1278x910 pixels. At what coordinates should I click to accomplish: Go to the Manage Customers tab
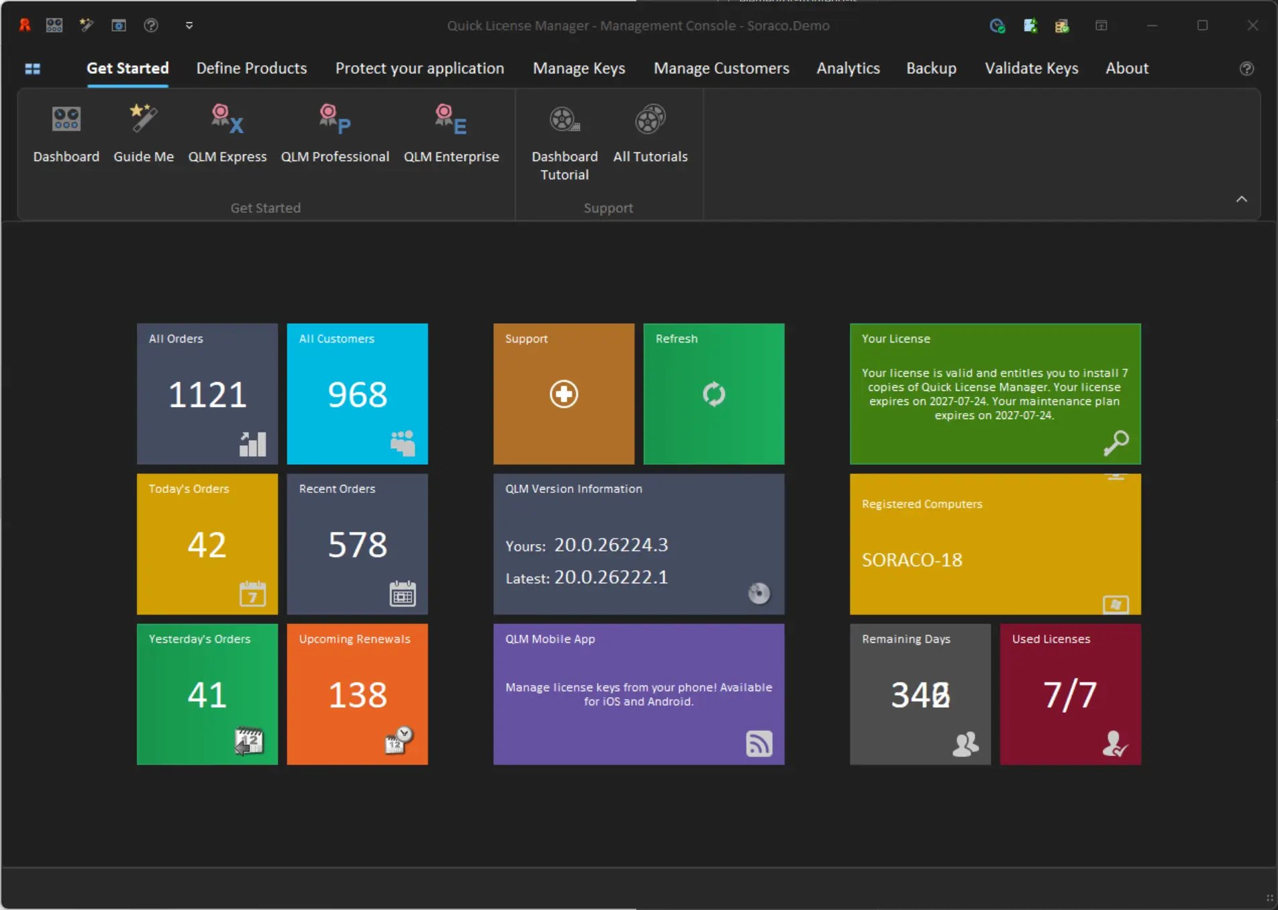pos(722,69)
